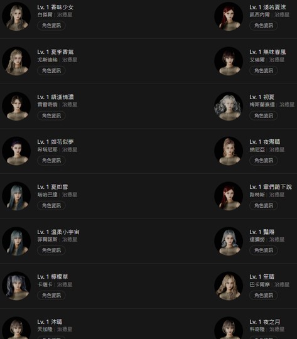Open 角色資訊 for 夏季香氣
Screen dimensions: 297x339
(51, 70)
